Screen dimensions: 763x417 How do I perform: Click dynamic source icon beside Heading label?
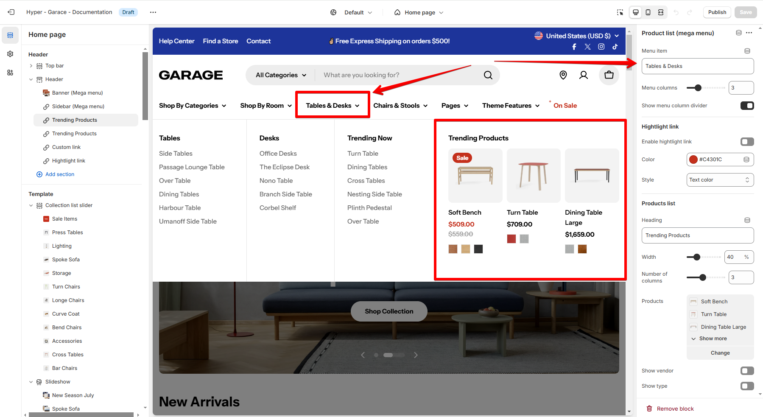tap(747, 220)
